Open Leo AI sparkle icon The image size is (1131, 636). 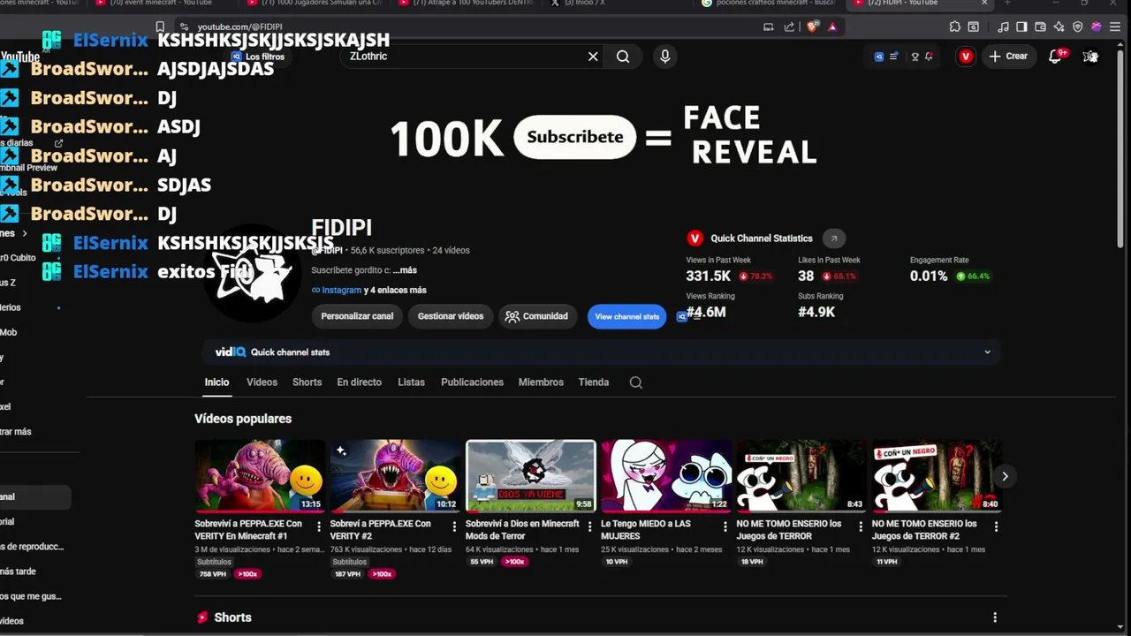[x=1059, y=26]
